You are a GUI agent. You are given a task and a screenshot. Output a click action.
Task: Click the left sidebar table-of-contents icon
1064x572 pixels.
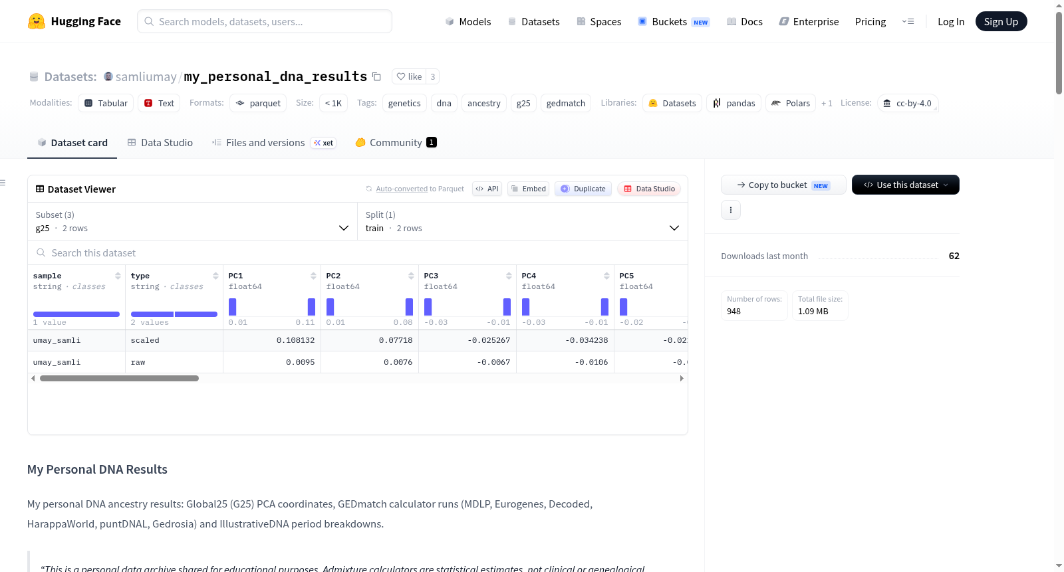(x=3, y=183)
